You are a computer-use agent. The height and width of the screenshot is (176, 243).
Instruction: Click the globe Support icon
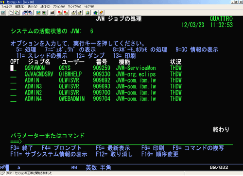tap(95, 13)
